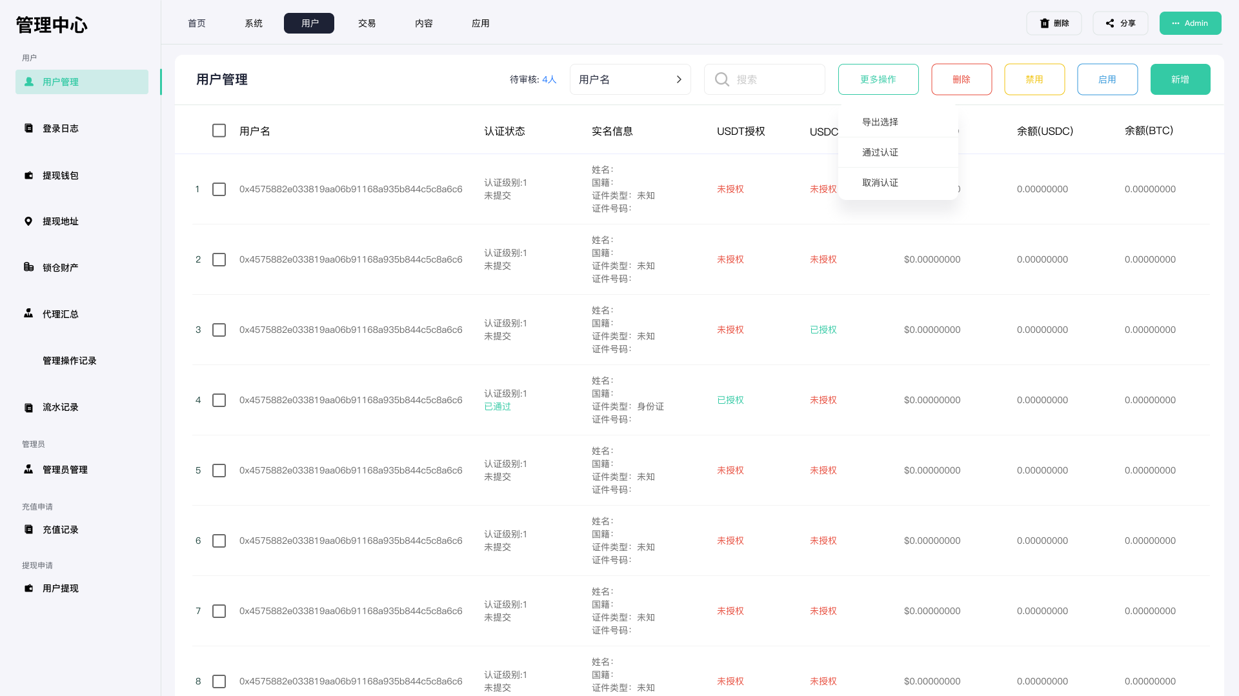Click the chevron arrow in 用户名 selector
1239x696 pixels.
pos(679,79)
